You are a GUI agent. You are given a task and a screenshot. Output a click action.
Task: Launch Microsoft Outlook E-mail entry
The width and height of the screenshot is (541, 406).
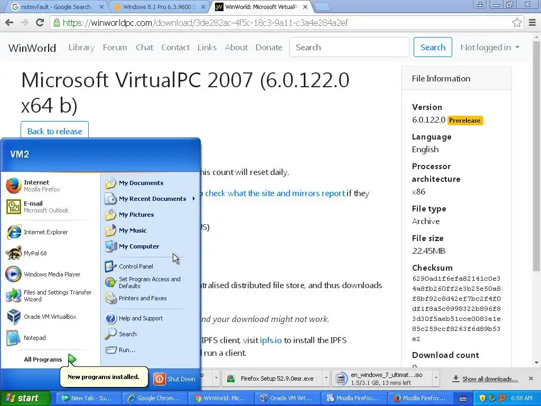tap(38, 207)
